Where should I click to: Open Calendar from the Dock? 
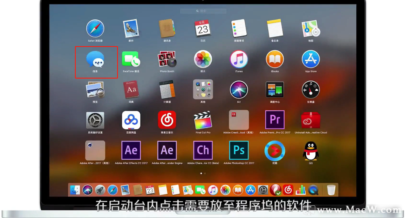pos(150,190)
